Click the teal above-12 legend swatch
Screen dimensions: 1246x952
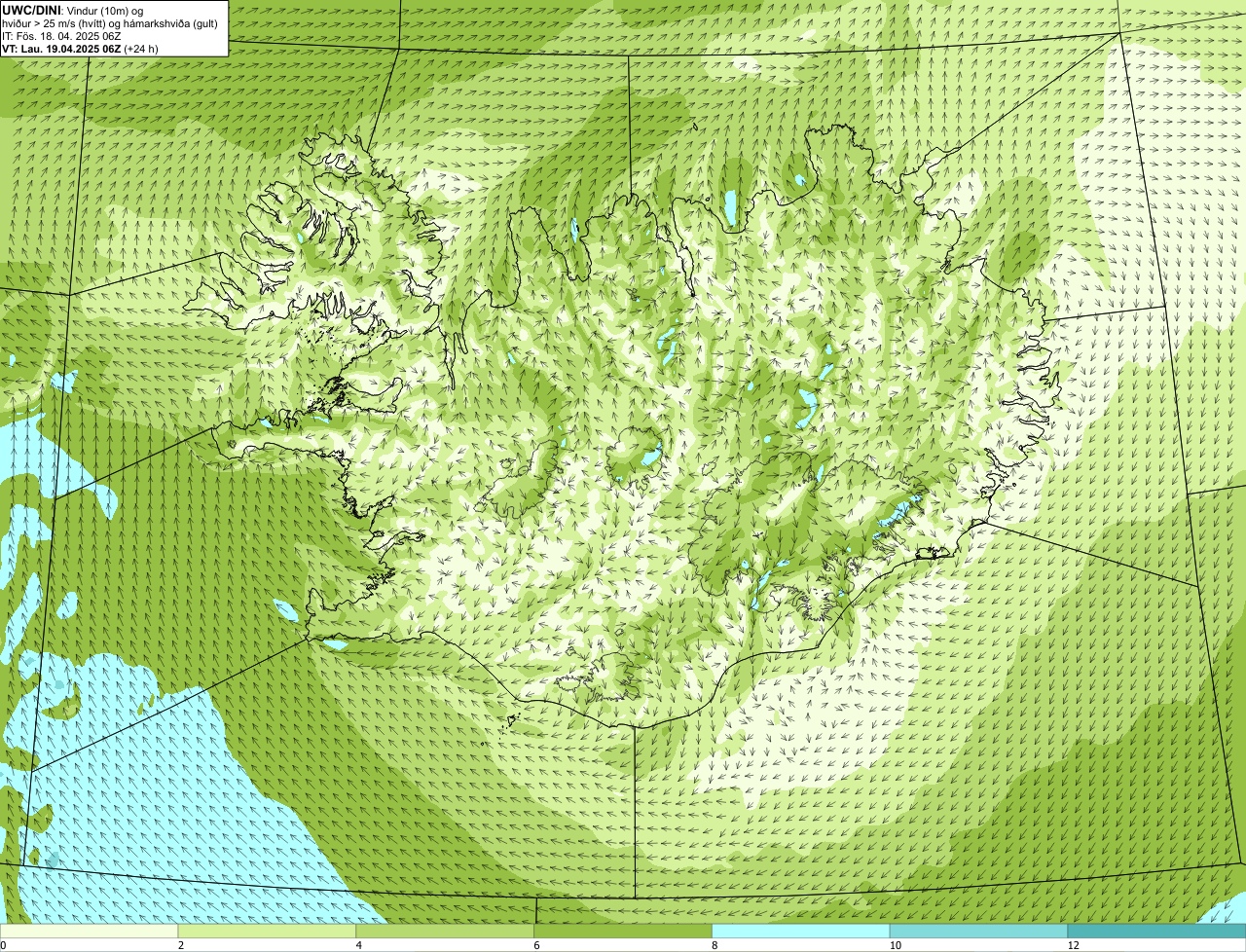pos(1156,931)
